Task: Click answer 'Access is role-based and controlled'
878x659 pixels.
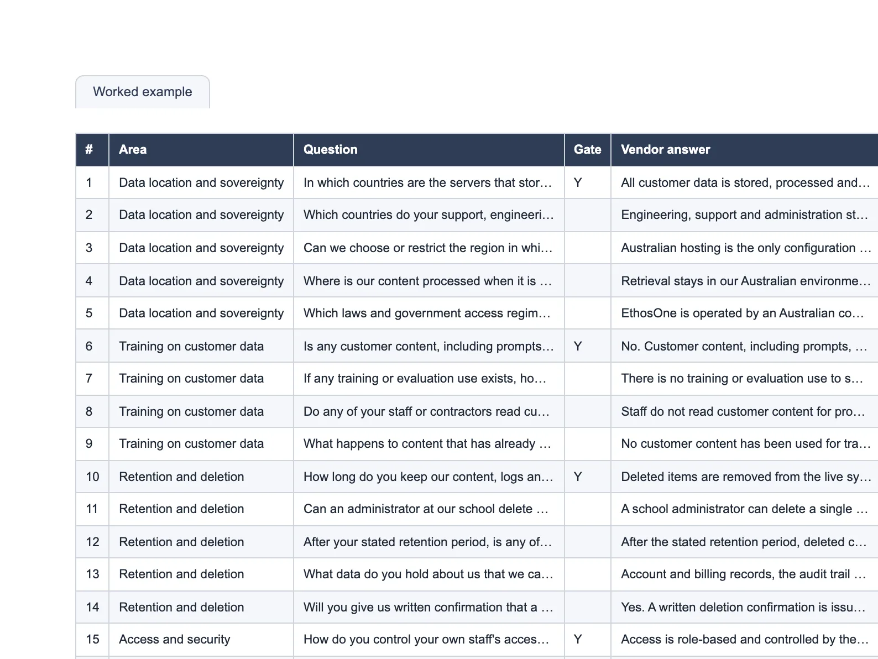Action: pyautogui.click(x=745, y=640)
